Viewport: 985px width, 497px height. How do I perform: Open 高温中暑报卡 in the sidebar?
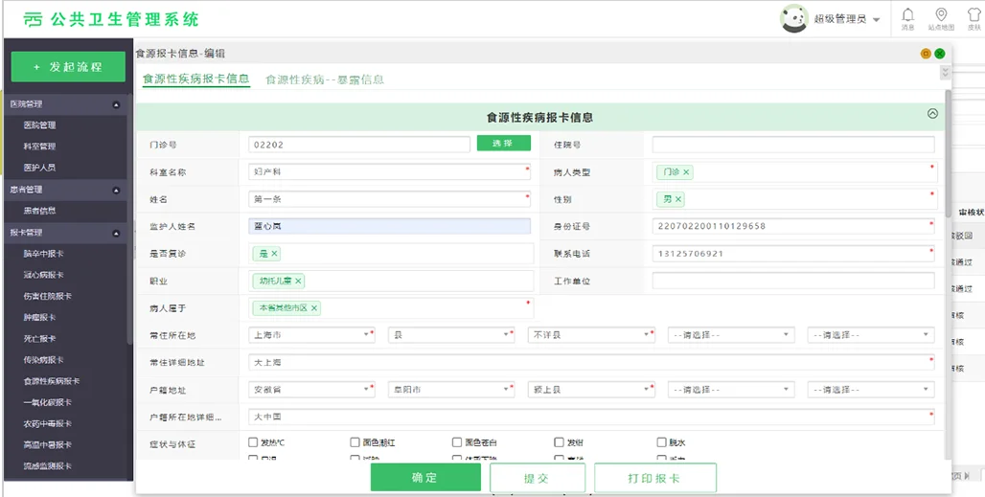(x=47, y=445)
